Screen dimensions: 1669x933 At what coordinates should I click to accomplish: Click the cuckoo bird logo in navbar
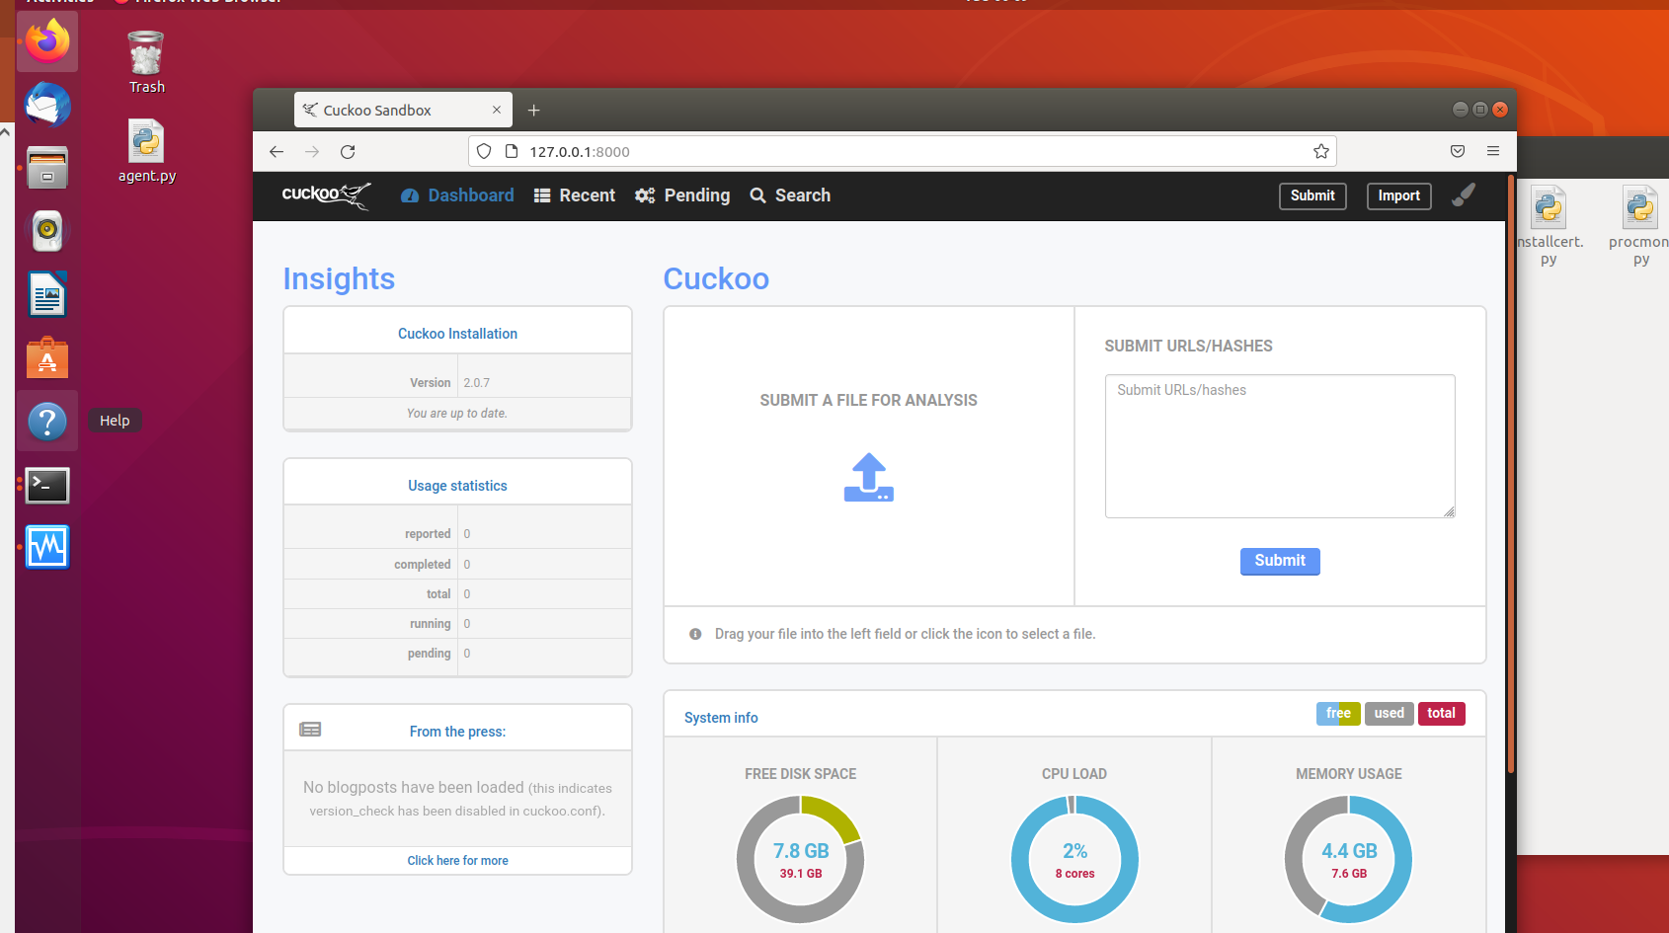click(x=326, y=195)
